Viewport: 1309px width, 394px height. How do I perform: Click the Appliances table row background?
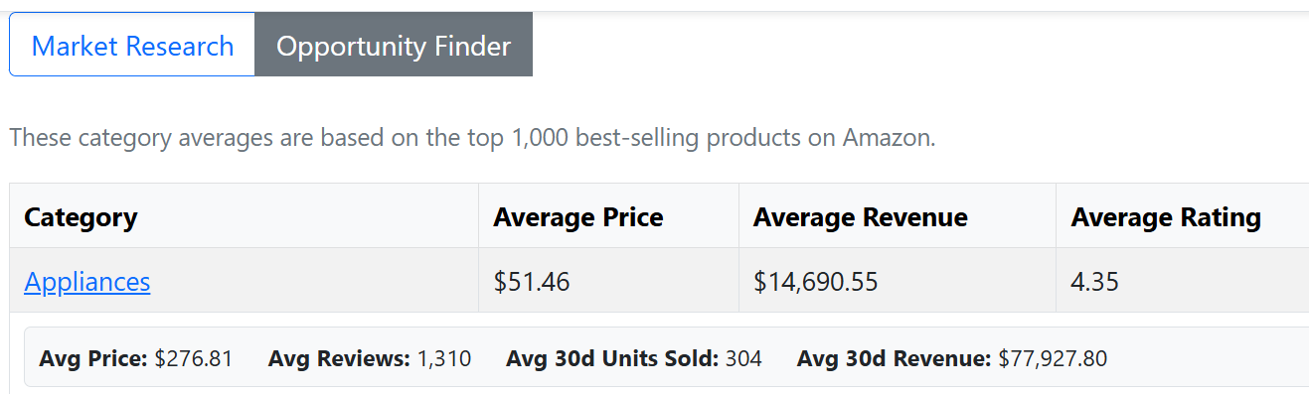(x=659, y=281)
